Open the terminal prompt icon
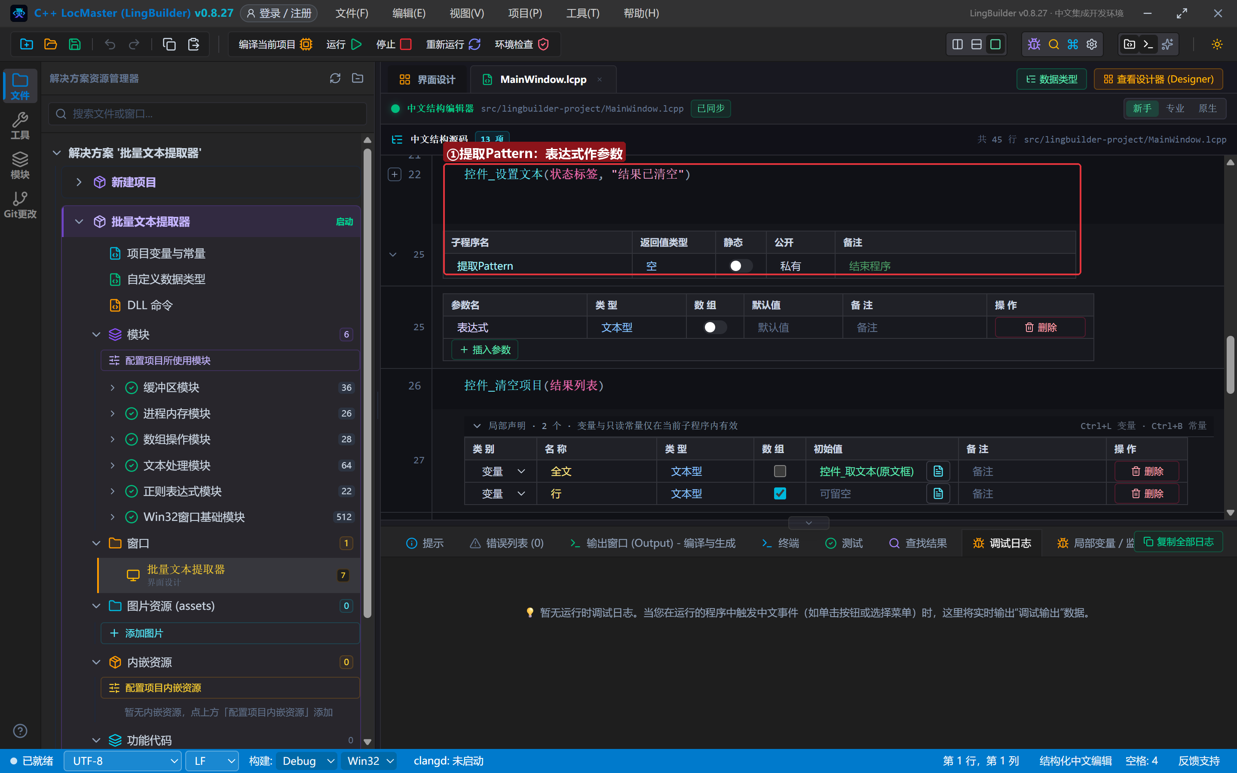 tap(1148, 45)
